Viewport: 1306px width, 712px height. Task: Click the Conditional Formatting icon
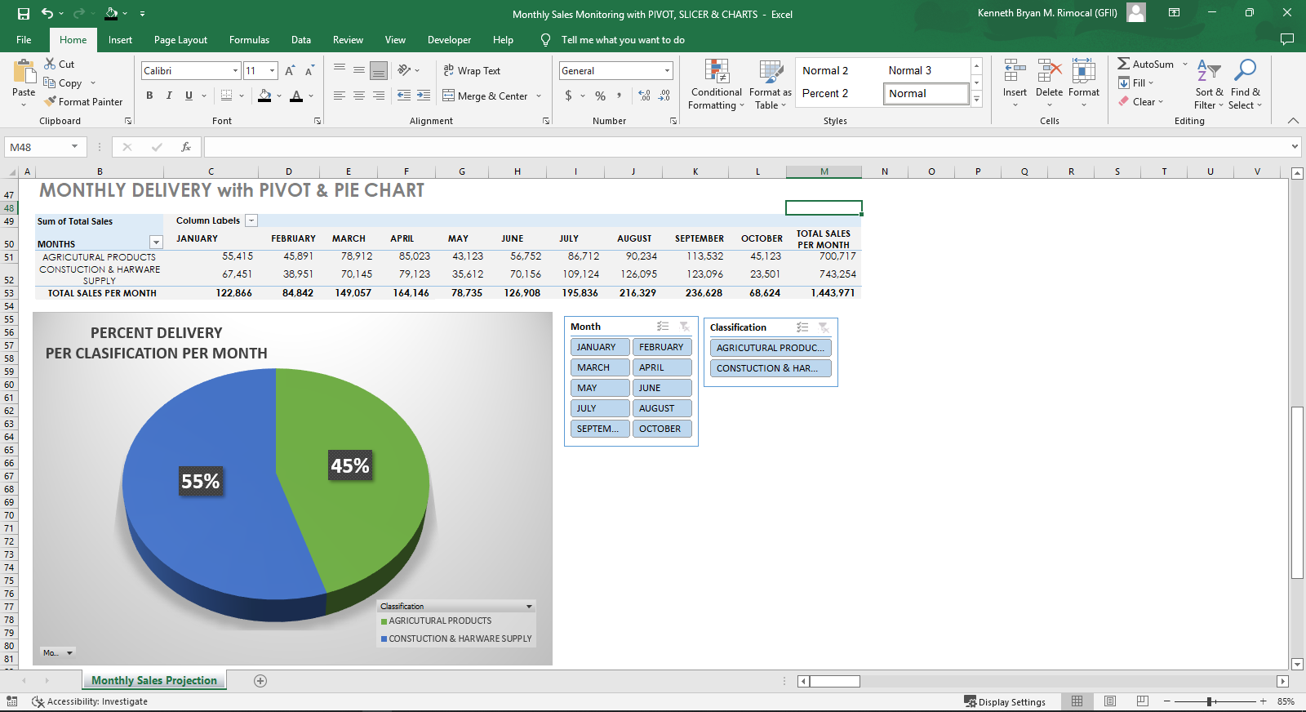click(716, 71)
